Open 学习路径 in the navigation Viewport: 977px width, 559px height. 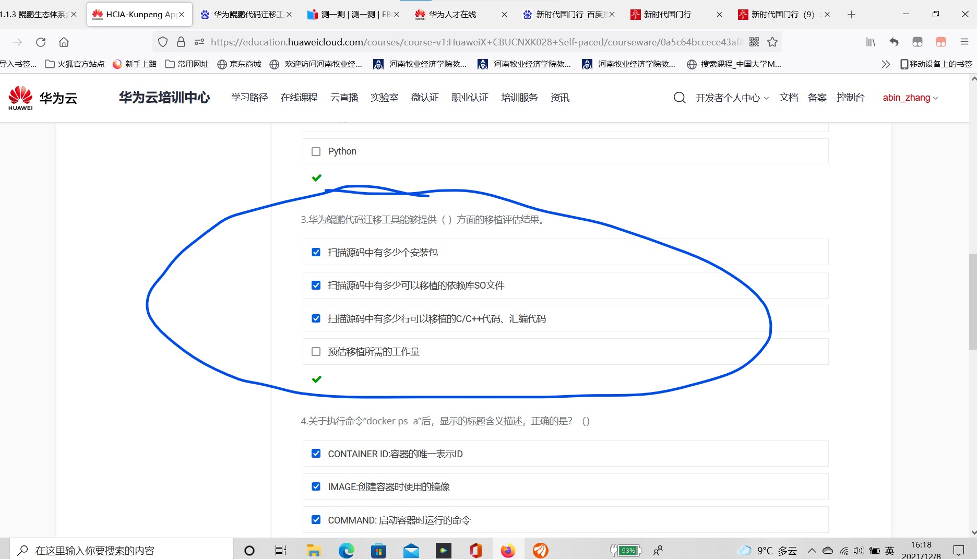(x=249, y=98)
